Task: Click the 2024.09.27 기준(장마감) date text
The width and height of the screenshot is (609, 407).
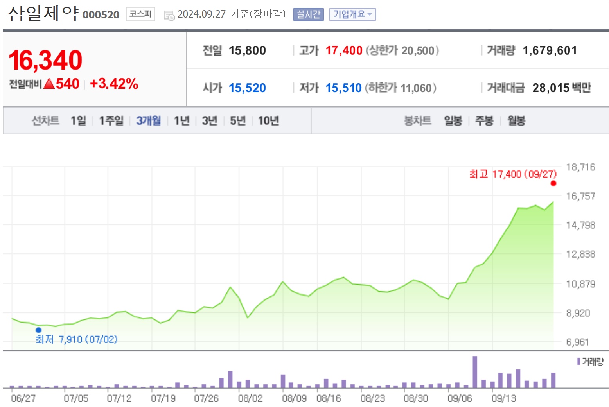Action: tap(232, 14)
